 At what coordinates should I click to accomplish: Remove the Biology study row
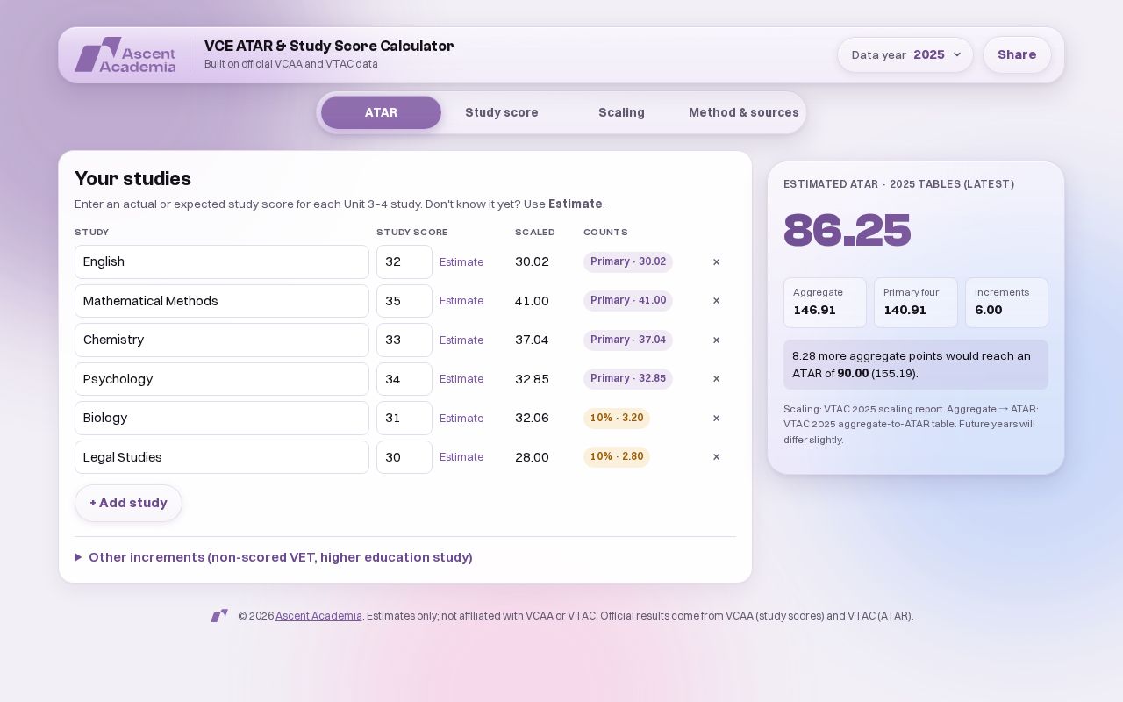716,419
